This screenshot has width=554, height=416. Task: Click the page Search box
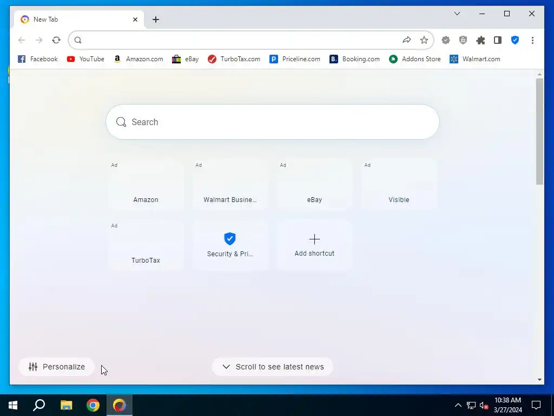[273, 122]
